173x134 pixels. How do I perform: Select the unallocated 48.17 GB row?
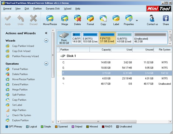coord(117,84)
